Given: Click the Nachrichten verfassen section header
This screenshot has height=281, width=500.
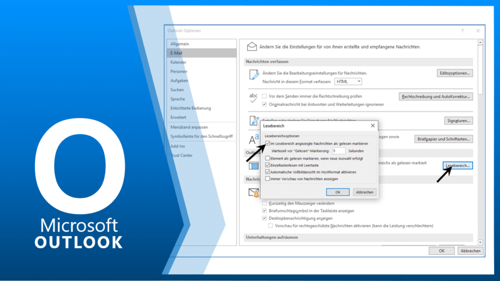Looking at the screenshot, I should coord(359,62).
